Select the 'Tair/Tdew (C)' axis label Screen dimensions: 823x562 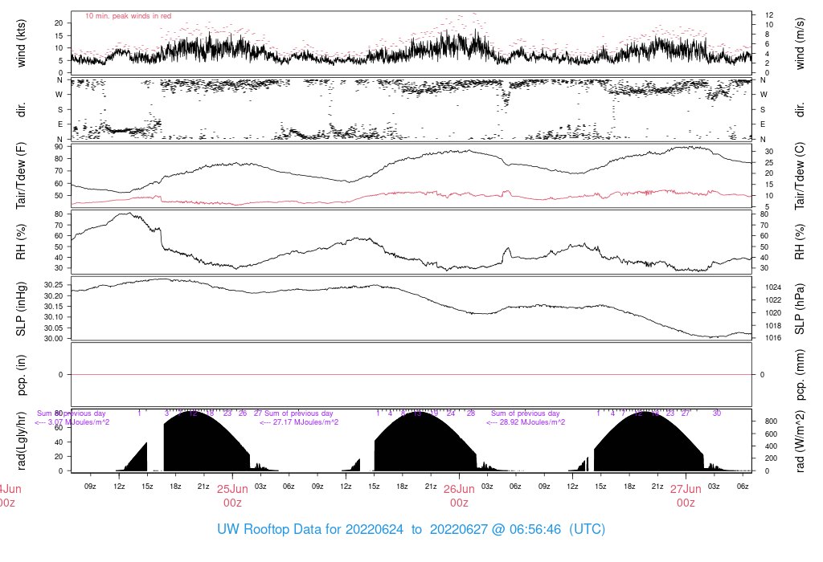(800, 176)
